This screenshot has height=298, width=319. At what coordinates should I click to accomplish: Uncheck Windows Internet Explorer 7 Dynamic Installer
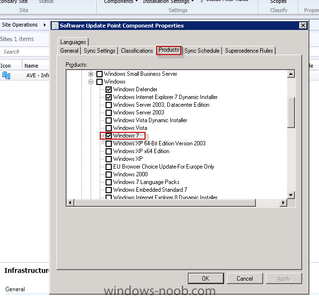click(108, 97)
